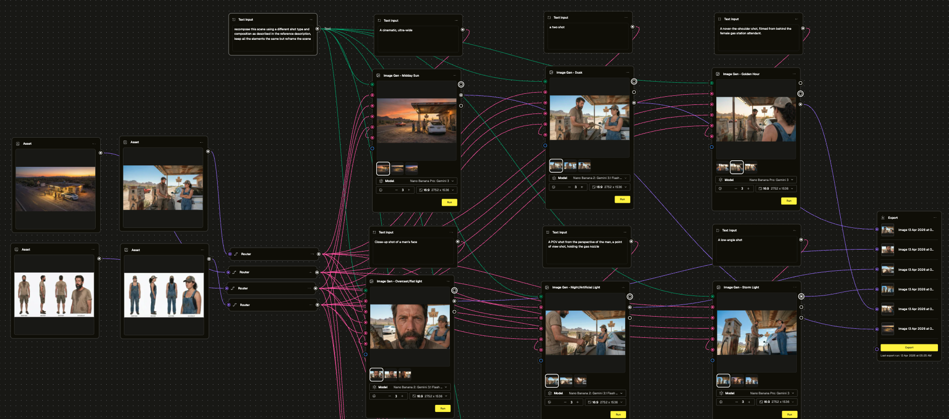The height and width of the screenshot is (419, 949).
Task: Open the three-dot menu on the Export node
Action: point(935,218)
